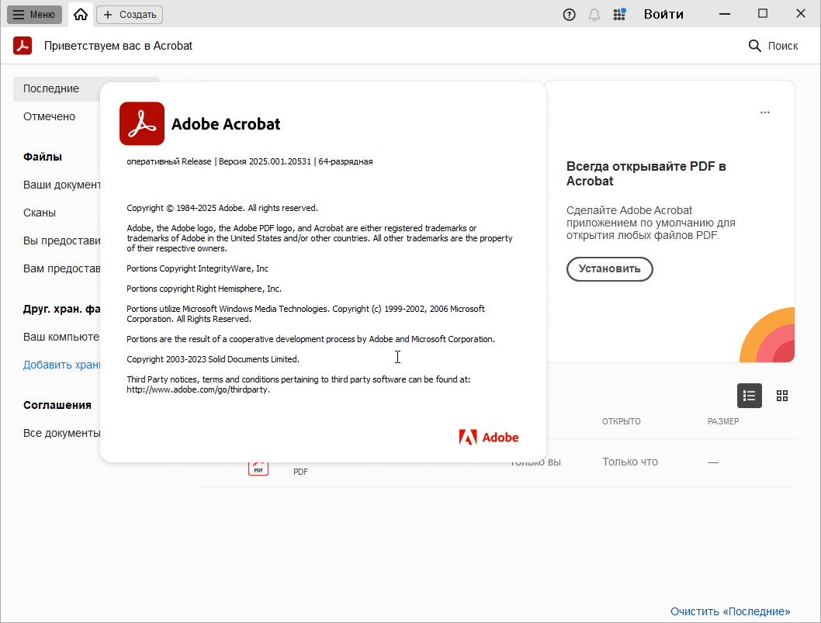The width and height of the screenshot is (821, 623).
Task: Select the Последние sidebar item
Action: [x=57, y=89]
